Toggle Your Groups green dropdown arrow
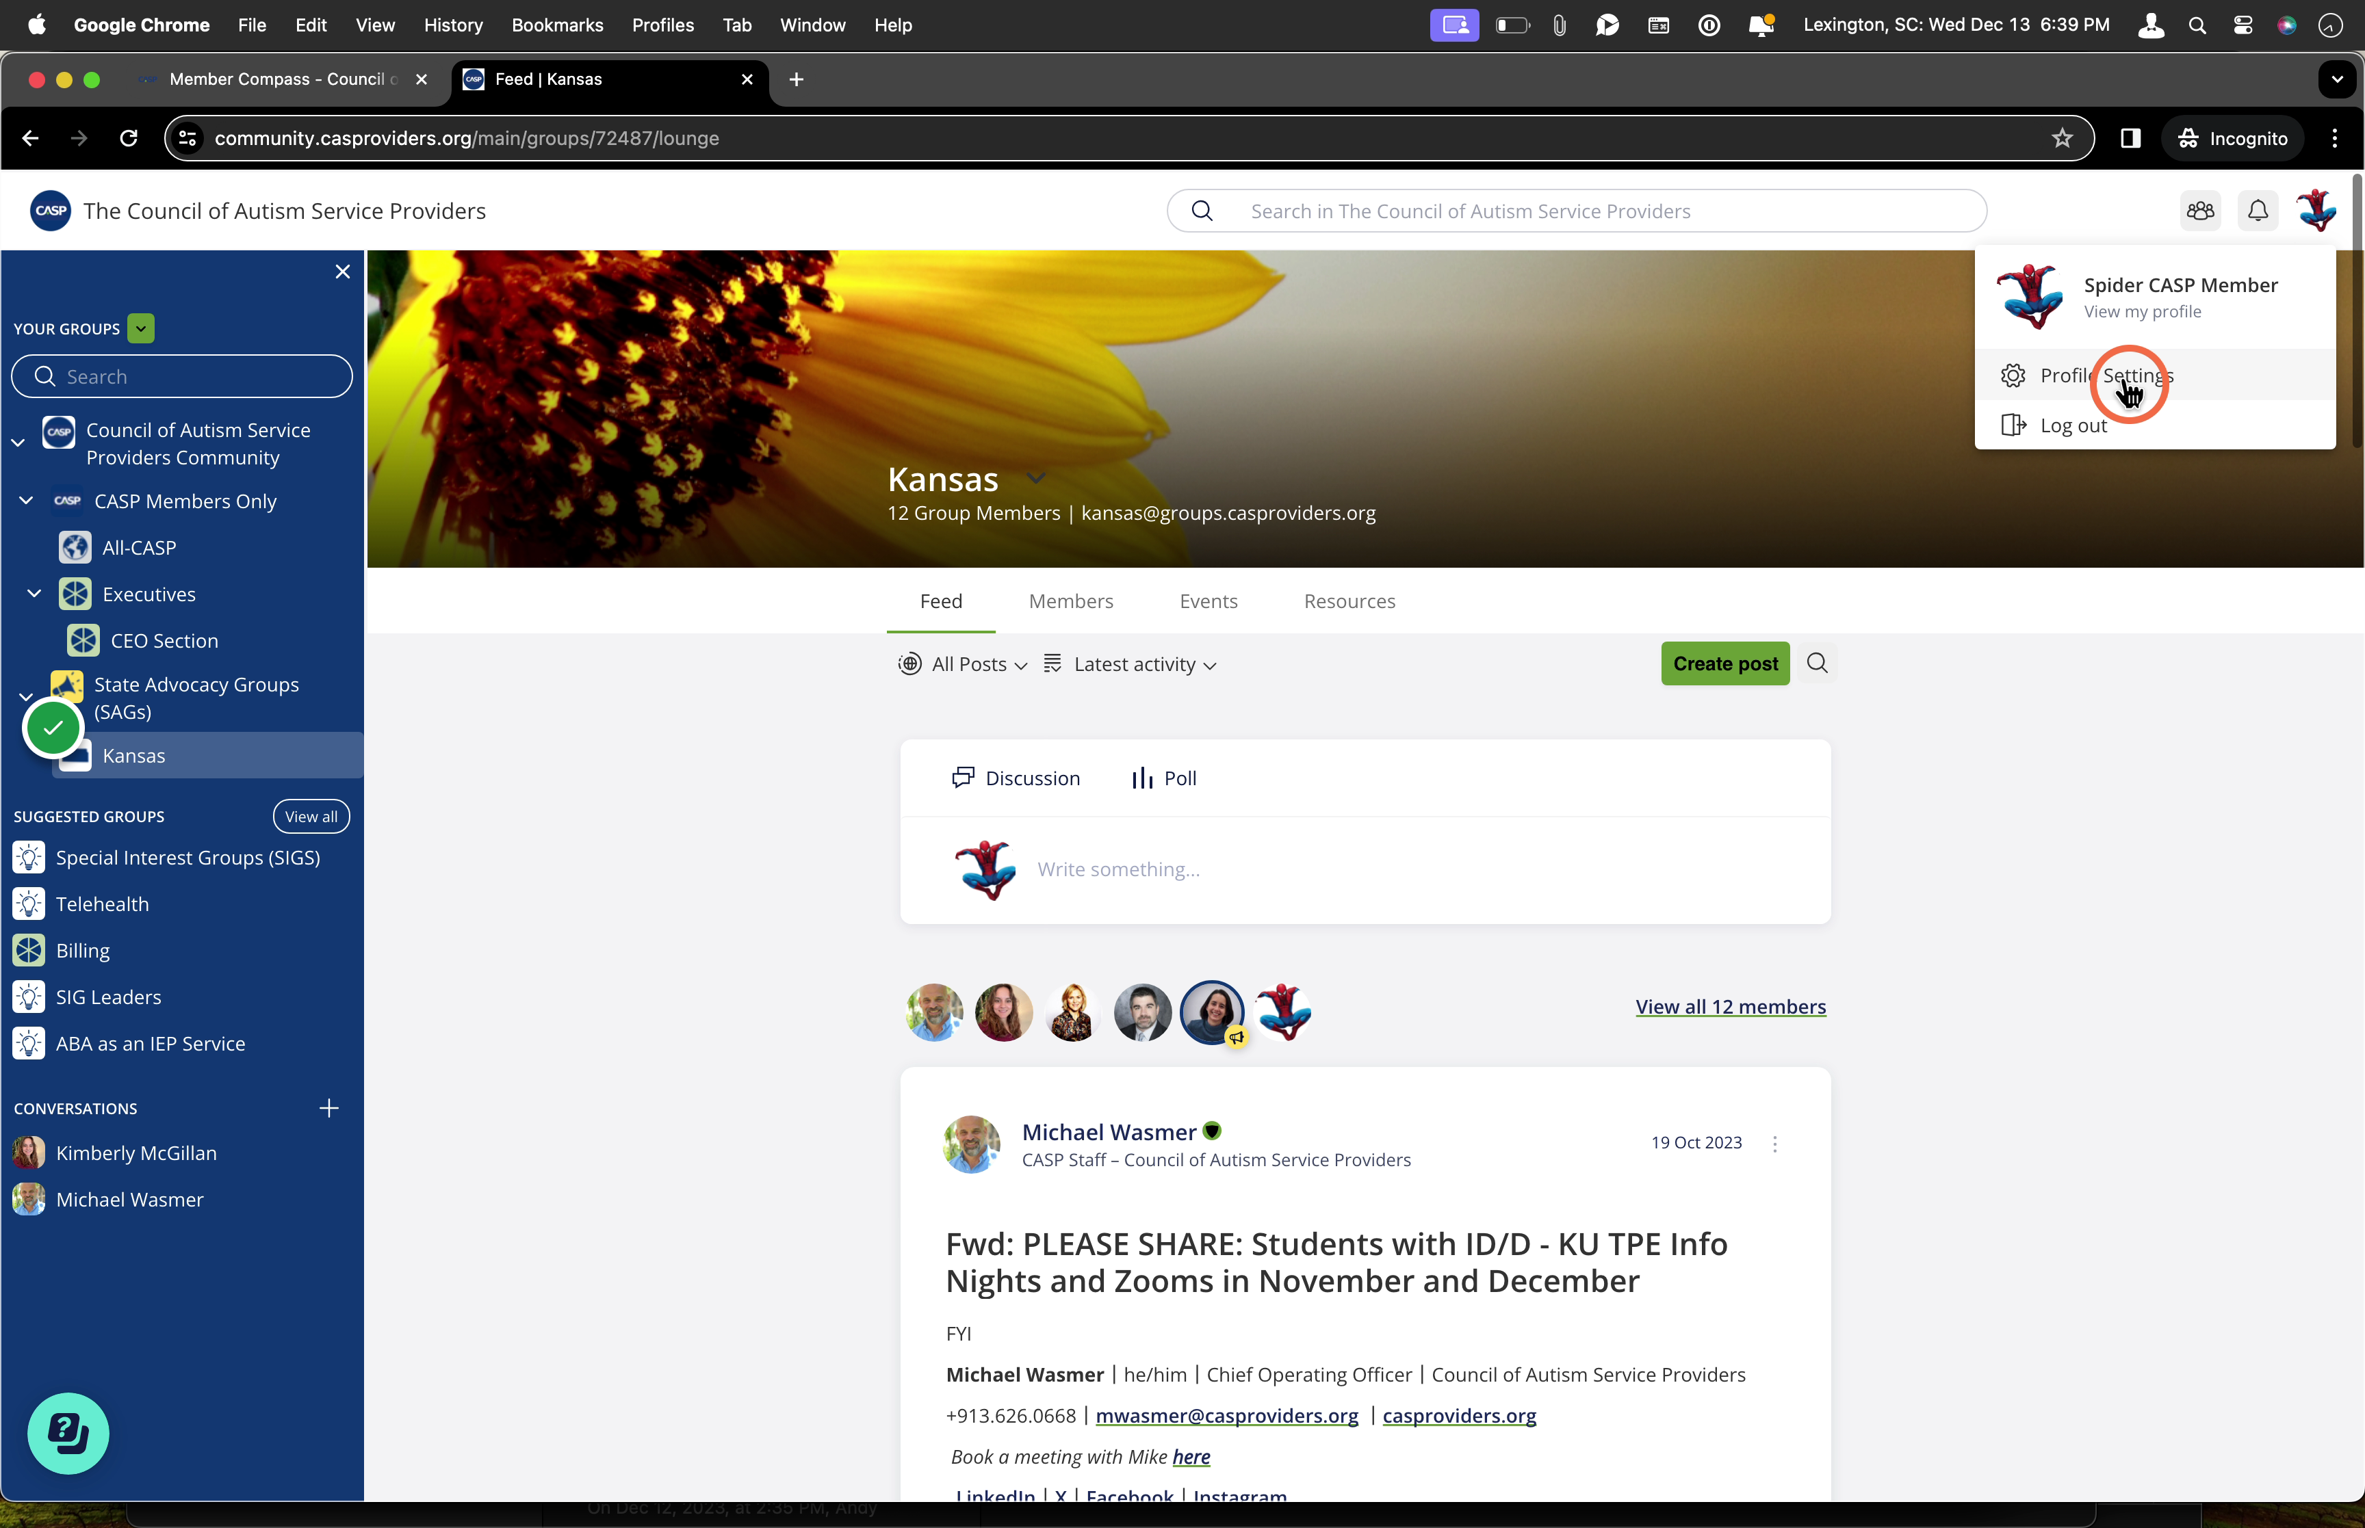Screen dimensions: 2365x1528 click(141, 328)
